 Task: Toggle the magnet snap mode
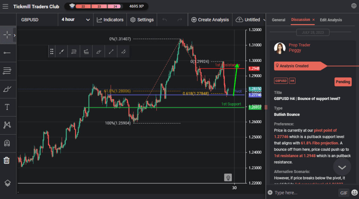[7, 143]
